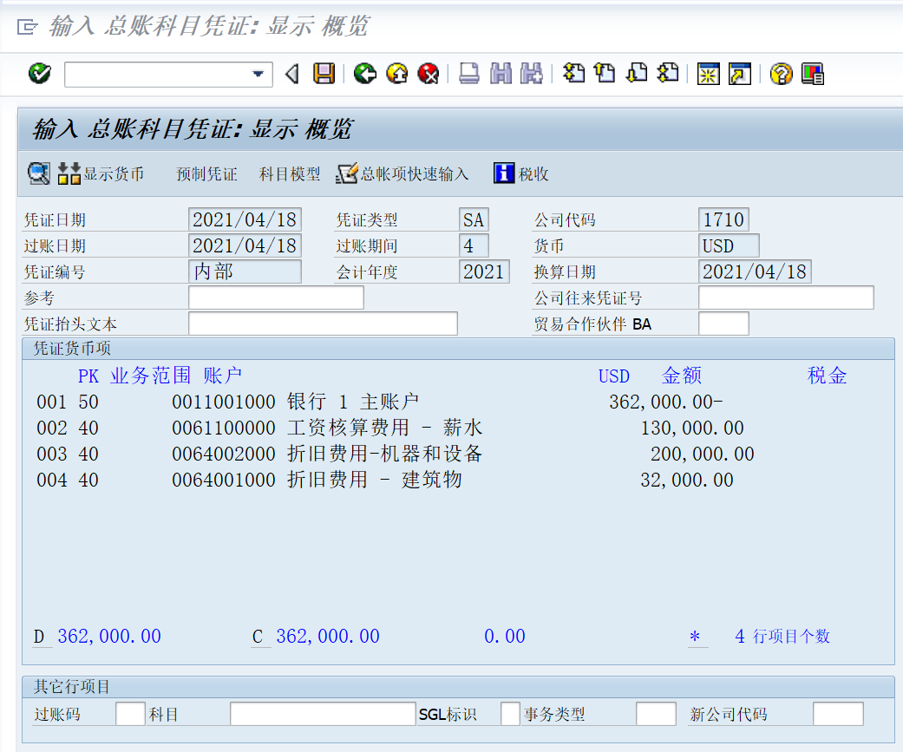Click the Find Next binoculars-plus icon
903x752 pixels.
coord(531,74)
